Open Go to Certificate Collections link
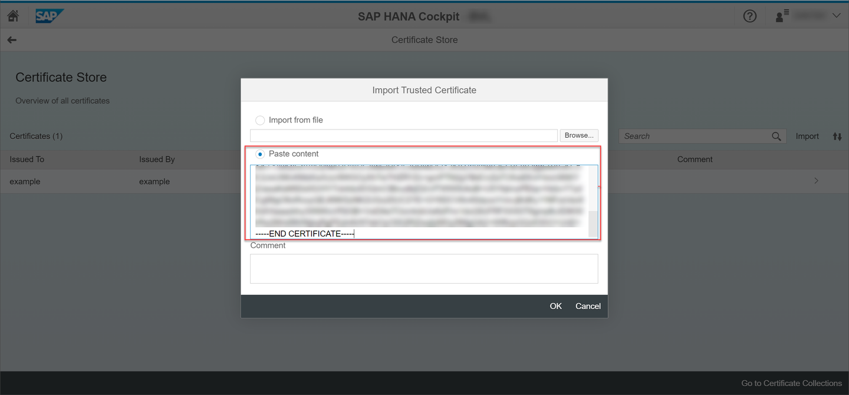The width and height of the screenshot is (849, 395). click(x=791, y=383)
